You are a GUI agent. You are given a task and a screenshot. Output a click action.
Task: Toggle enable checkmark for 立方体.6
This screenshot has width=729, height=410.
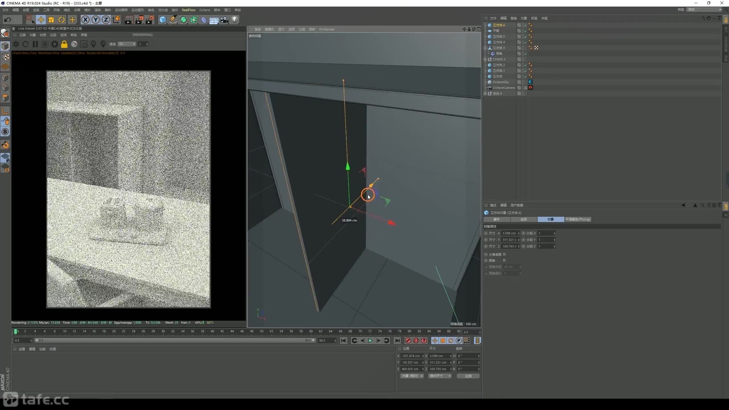coord(525,25)
